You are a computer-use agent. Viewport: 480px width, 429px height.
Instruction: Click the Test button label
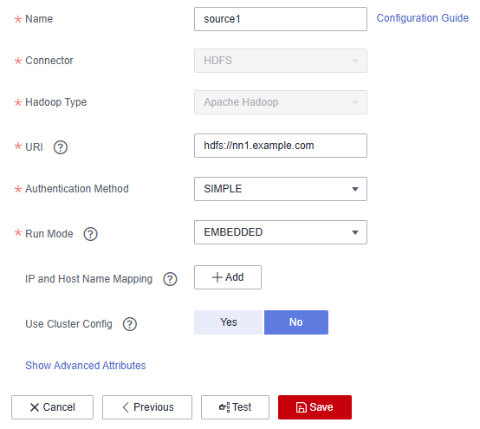[x=242, y=407]
